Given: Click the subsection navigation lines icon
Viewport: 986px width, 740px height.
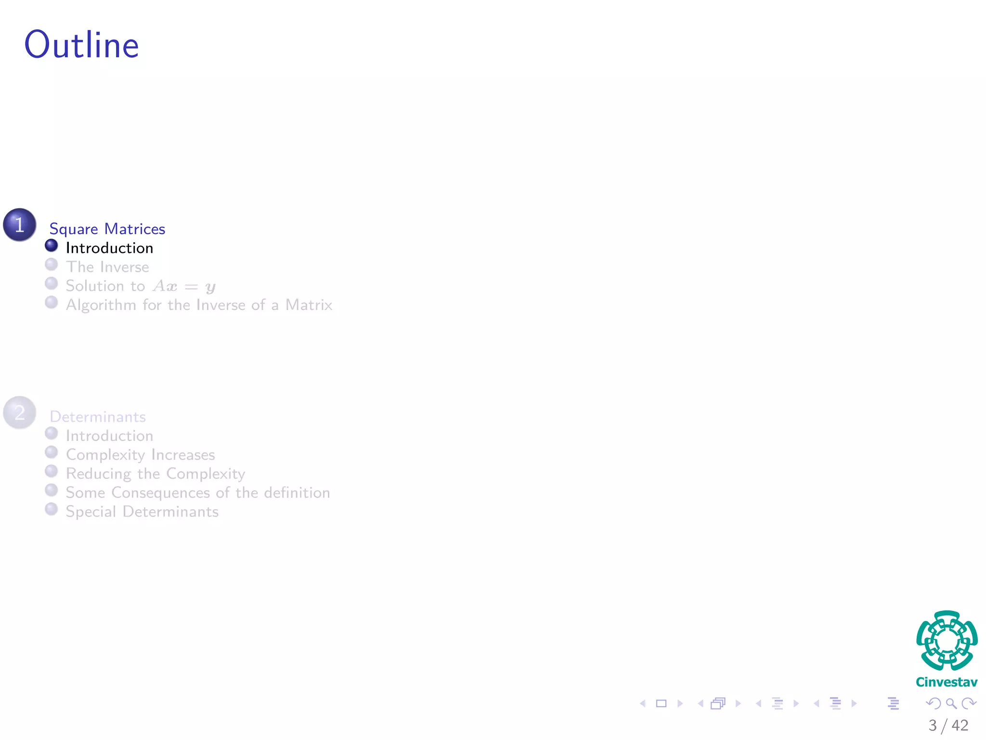Looking at the screenshot, I should tap(778, 703).
